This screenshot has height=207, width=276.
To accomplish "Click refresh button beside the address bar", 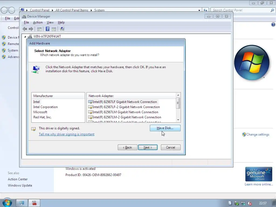I will (205, 10).
